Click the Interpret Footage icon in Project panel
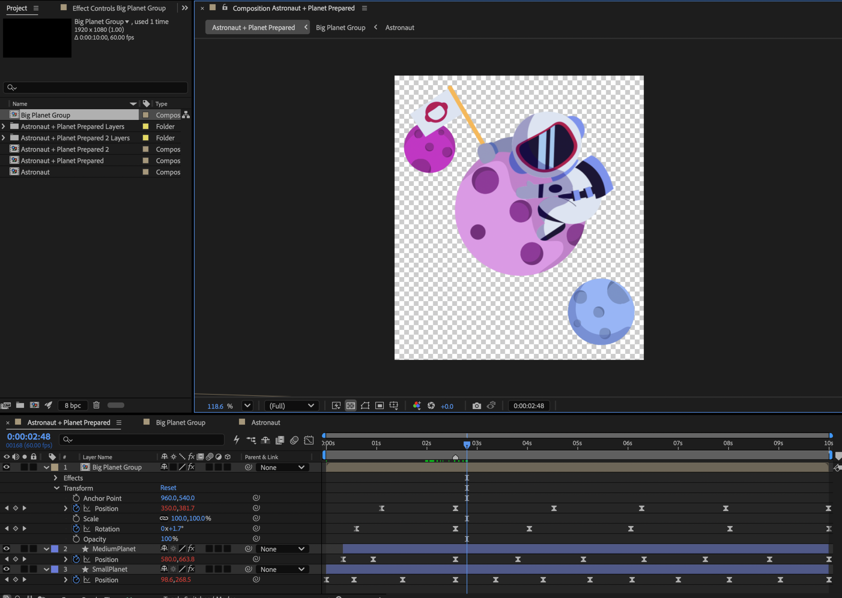This screenshot has width=842, height=598. pyautogui.click(x=6, y=405)
